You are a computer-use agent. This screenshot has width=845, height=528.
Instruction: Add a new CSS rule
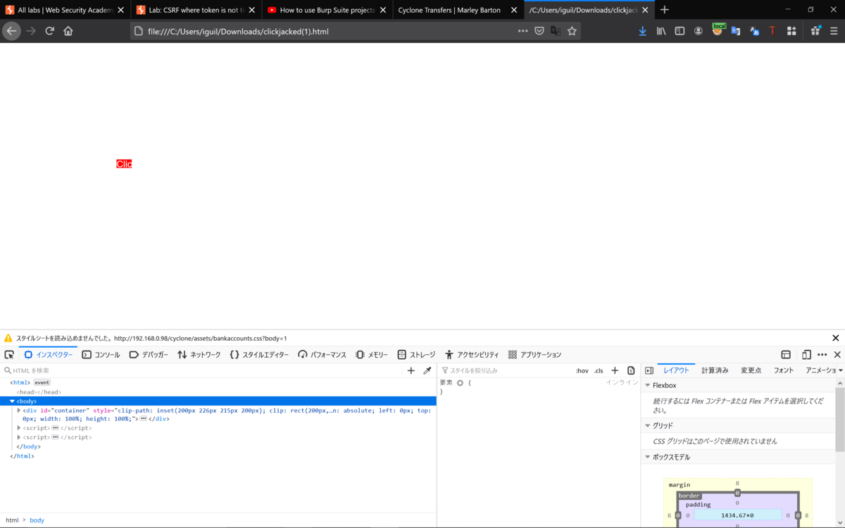pyautogui.click(x=615, y=370)
